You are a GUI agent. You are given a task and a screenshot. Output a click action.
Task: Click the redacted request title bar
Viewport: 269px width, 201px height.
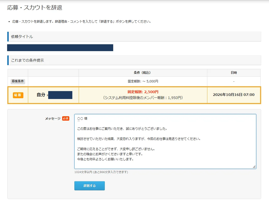(60, 48)
